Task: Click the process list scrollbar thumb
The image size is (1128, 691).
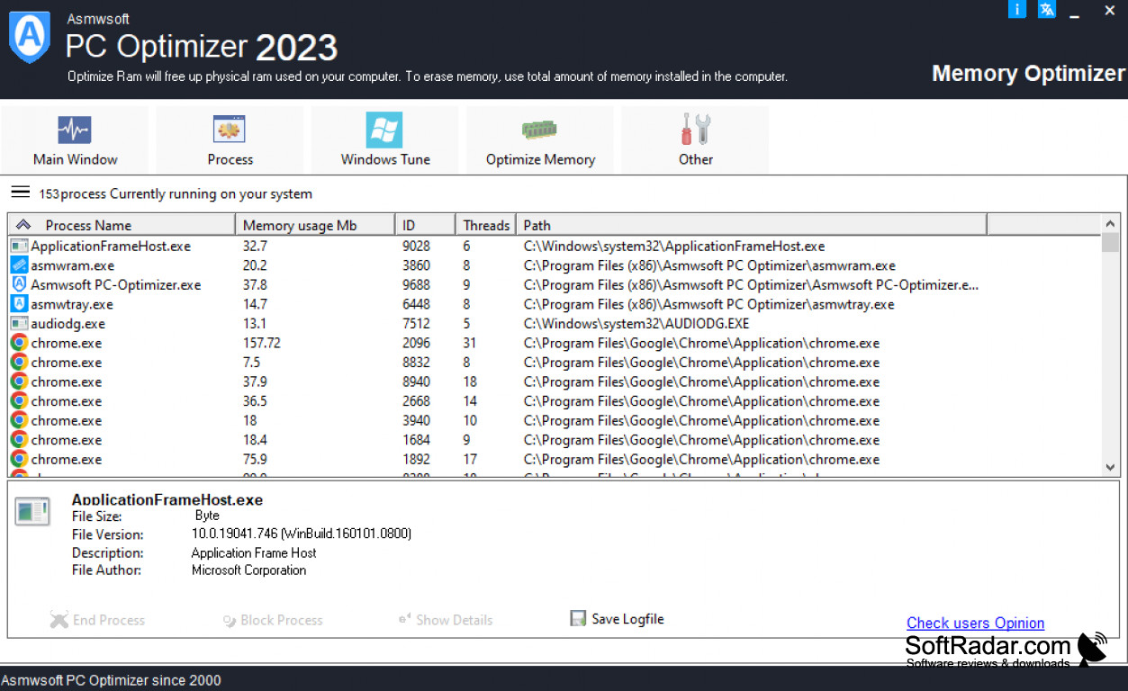Action: pos(1111,244)
